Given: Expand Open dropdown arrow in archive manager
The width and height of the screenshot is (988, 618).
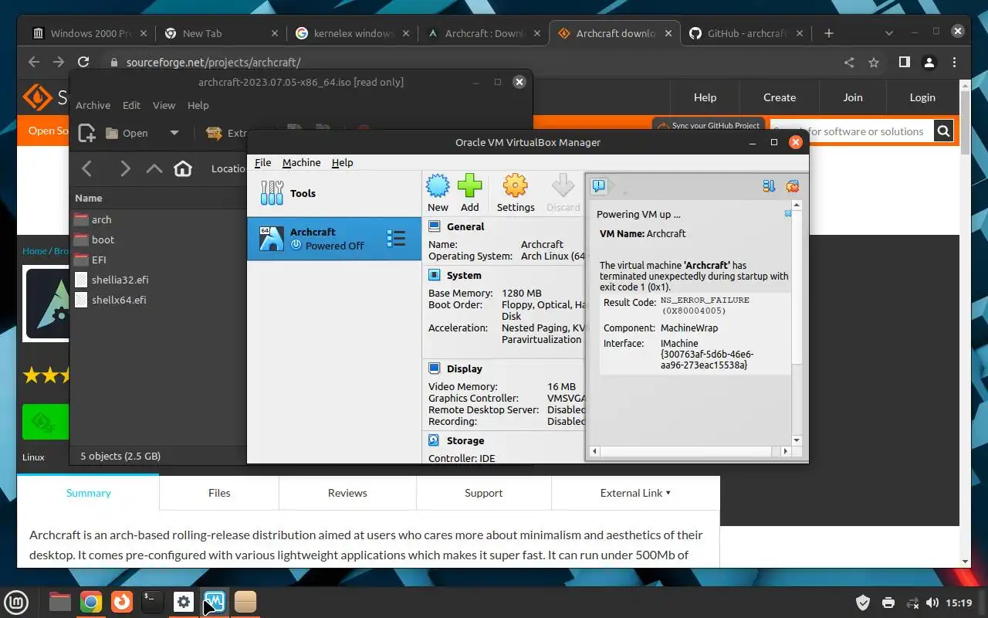Looking at the screenshot, I should pos(174,133).
